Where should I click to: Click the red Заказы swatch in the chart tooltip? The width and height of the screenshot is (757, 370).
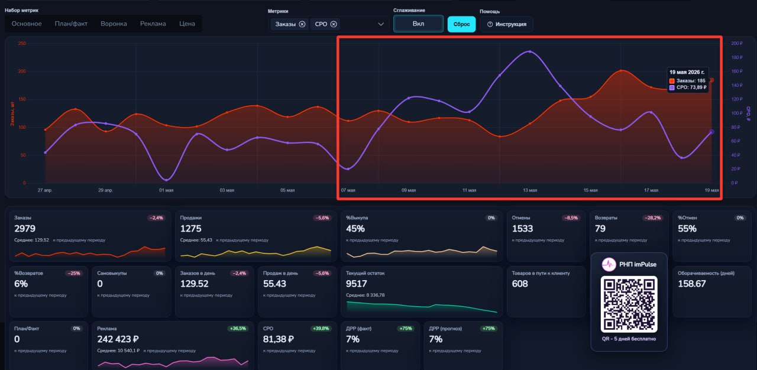(672, 80)
